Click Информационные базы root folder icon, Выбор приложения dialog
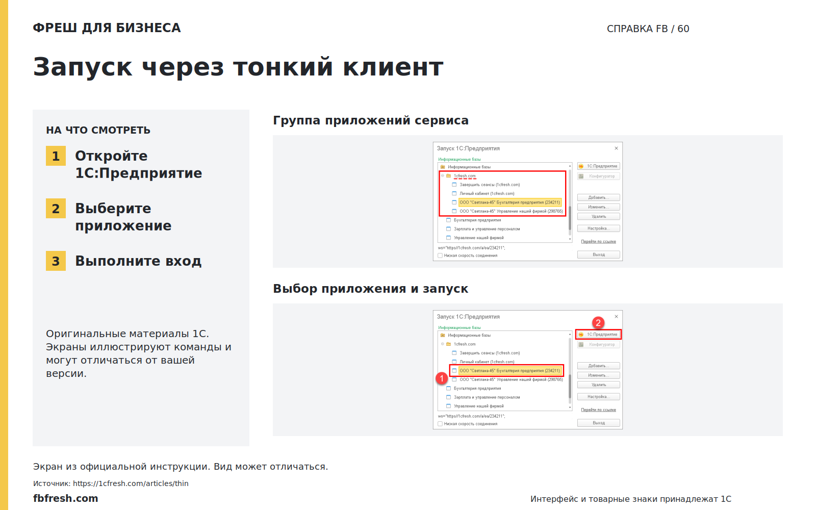The width and height of the screenshot is (816, 510). [443, 335]
